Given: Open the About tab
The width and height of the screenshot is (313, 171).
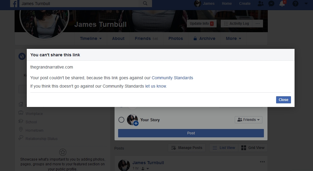Looking at the screenshot, I should [x=118, y=38].
